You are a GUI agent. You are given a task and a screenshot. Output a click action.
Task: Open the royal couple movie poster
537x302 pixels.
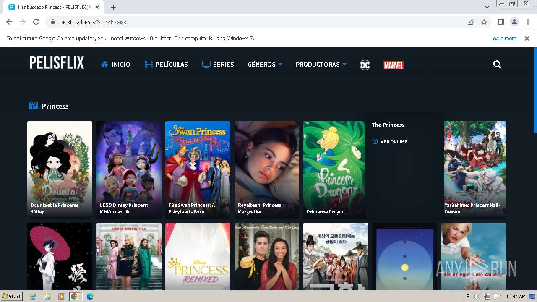[x=267, y=256]
